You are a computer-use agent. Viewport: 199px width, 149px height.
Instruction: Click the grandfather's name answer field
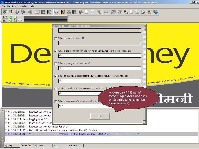point(99,68)
